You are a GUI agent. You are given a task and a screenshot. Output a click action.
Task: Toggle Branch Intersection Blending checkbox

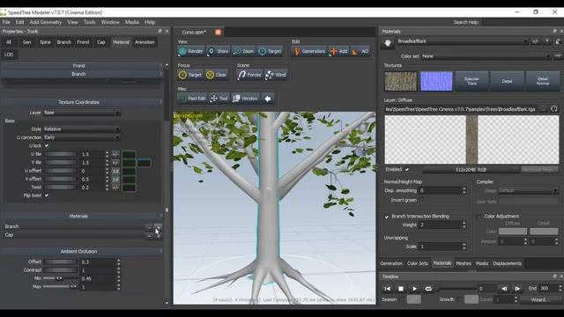point(387,217)
